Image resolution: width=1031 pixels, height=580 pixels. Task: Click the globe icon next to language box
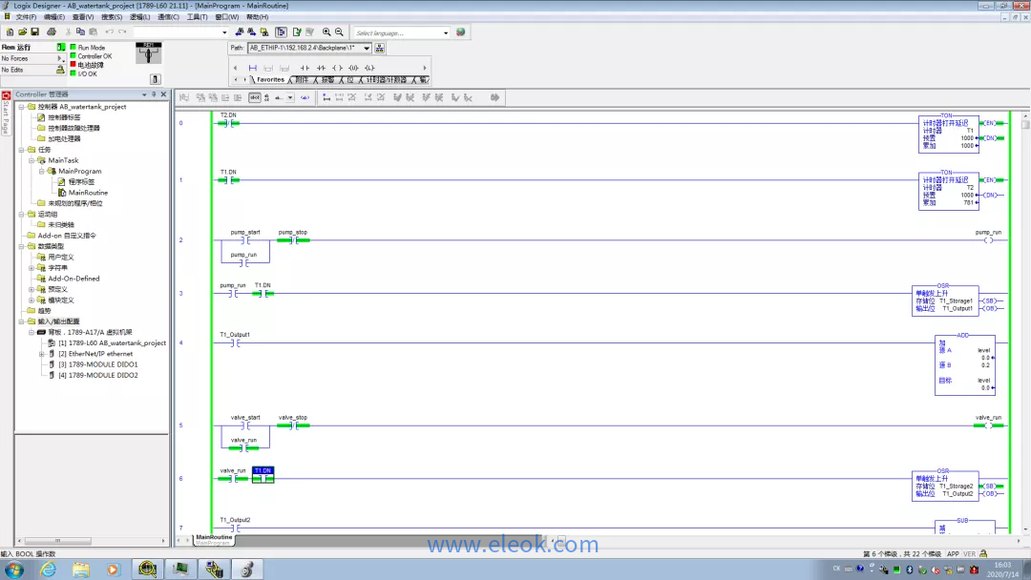coord(461,32)
